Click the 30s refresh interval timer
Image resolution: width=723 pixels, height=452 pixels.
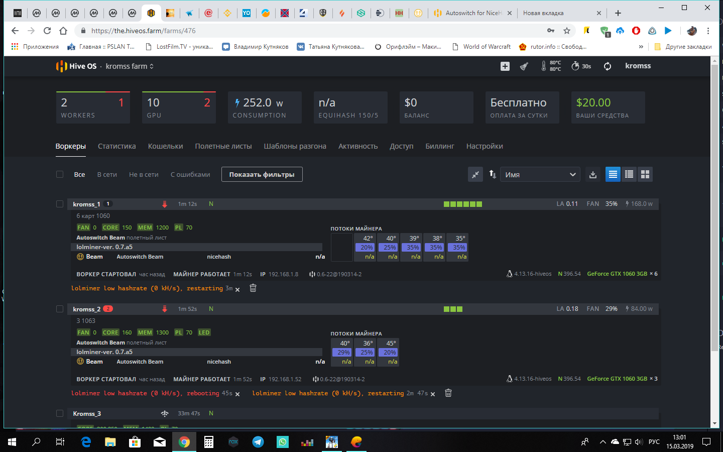[x=581, y=66]
